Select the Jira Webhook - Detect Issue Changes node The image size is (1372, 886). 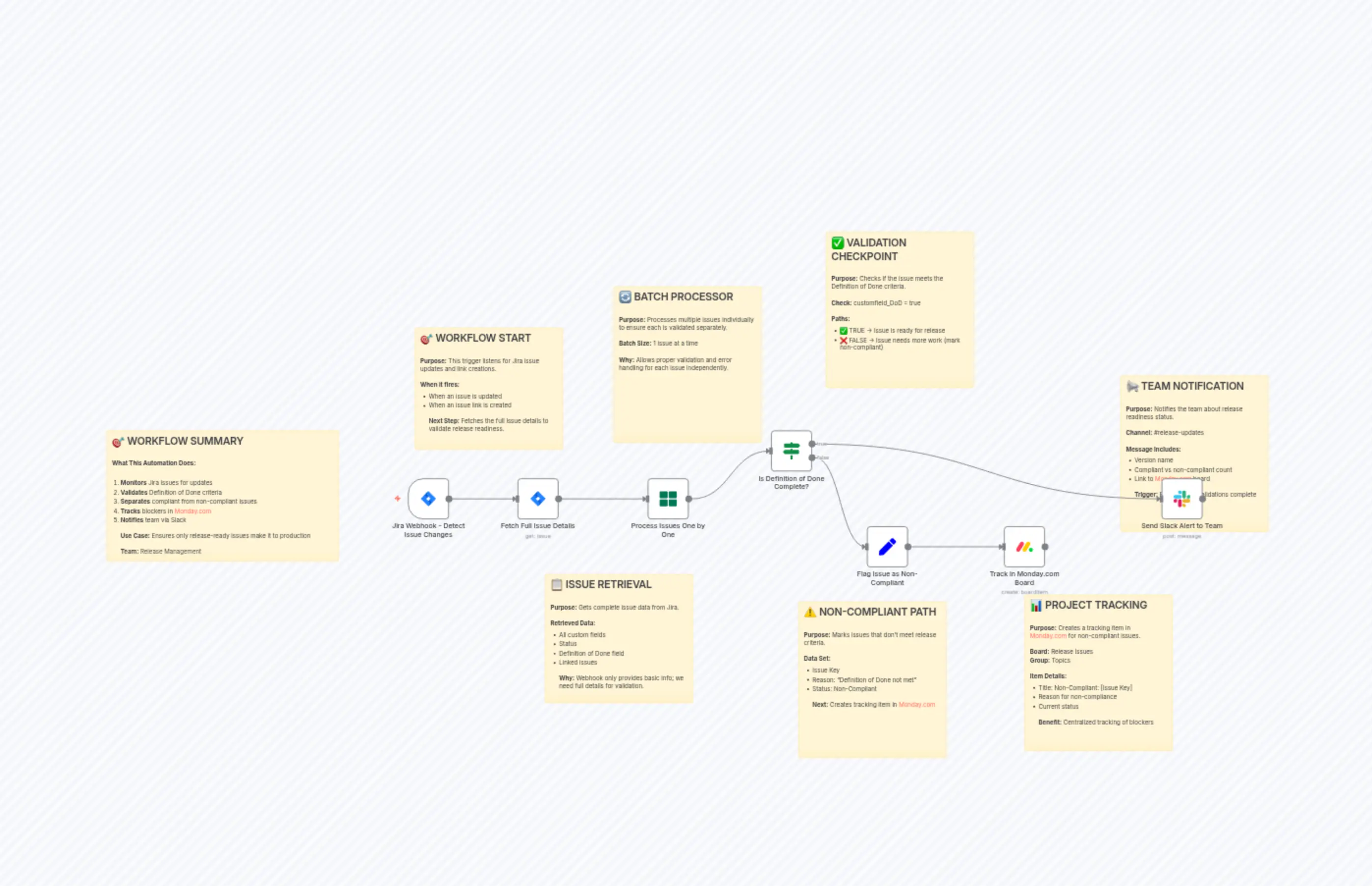[428, 499]
